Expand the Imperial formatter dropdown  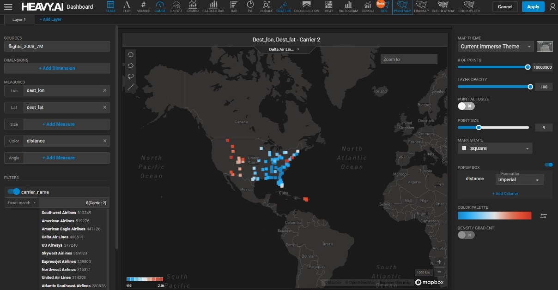pyautogui.click(x=520, y=180)
